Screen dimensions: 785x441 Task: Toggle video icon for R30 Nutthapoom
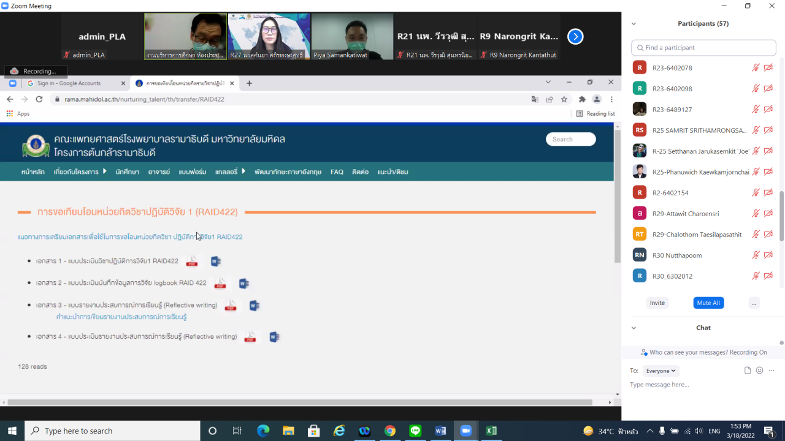768,255
